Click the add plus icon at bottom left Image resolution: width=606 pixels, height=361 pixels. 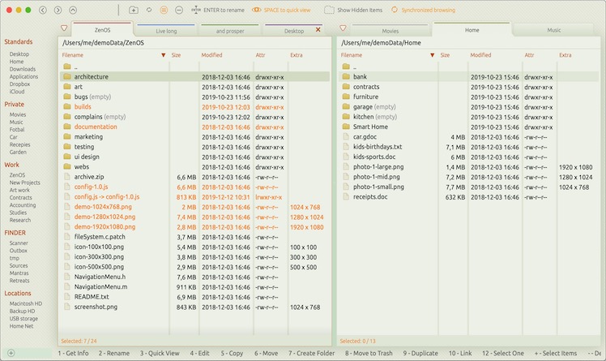point(11,353)
